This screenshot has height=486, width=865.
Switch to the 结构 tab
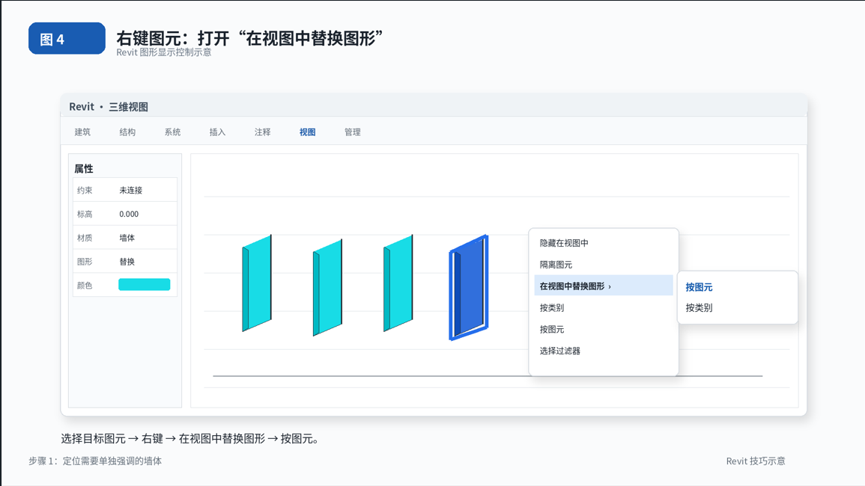point(127,132)
